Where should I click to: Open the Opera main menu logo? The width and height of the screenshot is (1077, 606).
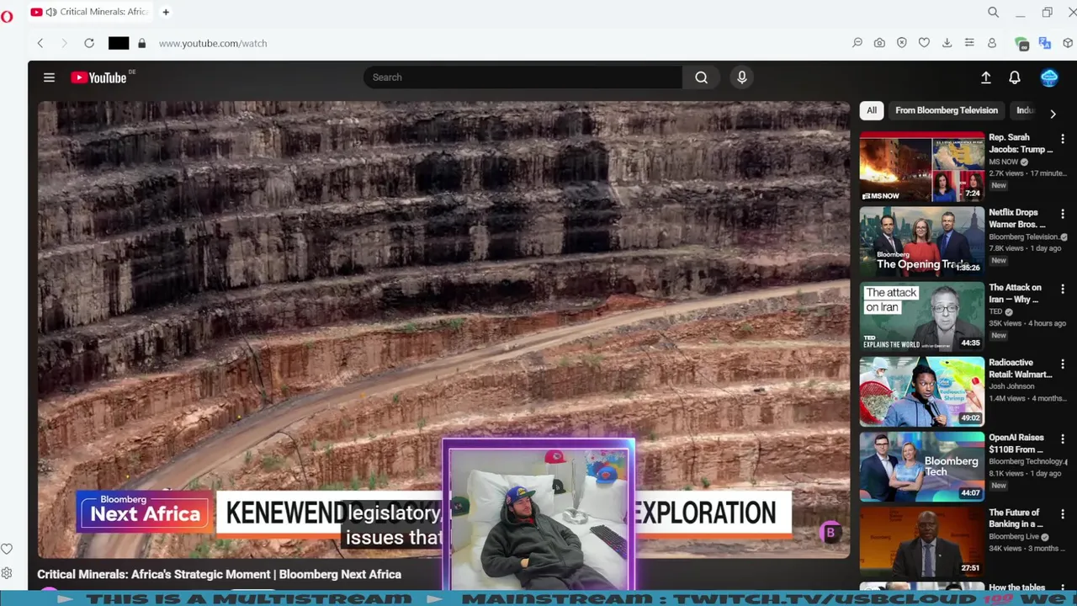click(7, 15)
